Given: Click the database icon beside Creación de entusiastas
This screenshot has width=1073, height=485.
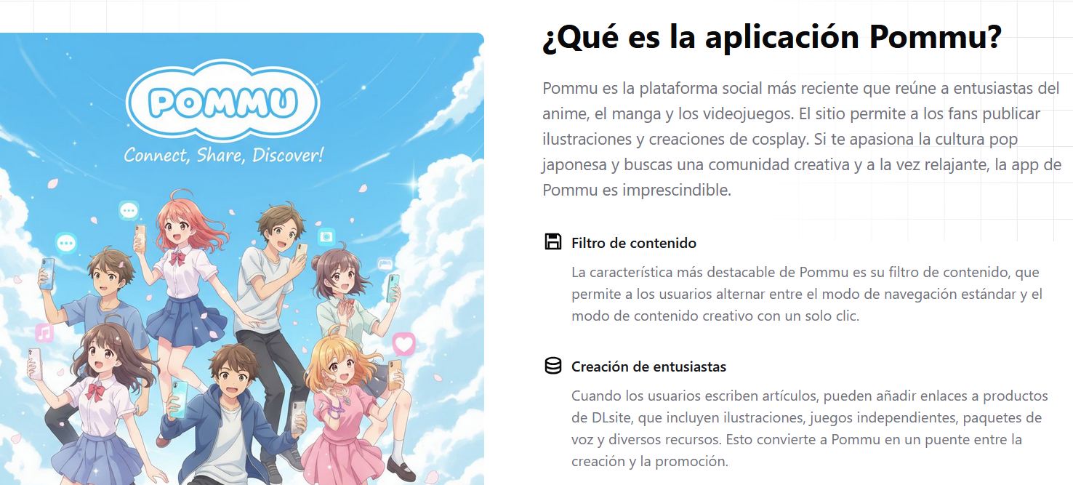Looking at the screenshot, I should pos(552,366).
